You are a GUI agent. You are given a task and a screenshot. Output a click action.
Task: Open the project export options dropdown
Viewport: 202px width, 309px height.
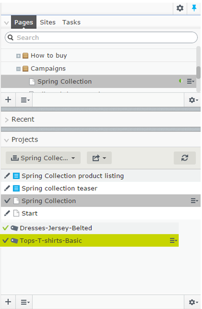pos(99,158)
